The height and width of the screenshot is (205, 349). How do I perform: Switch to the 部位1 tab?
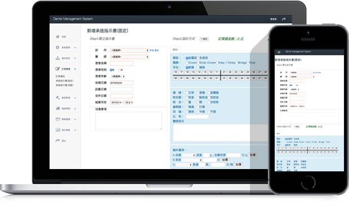tap(176, 50)
